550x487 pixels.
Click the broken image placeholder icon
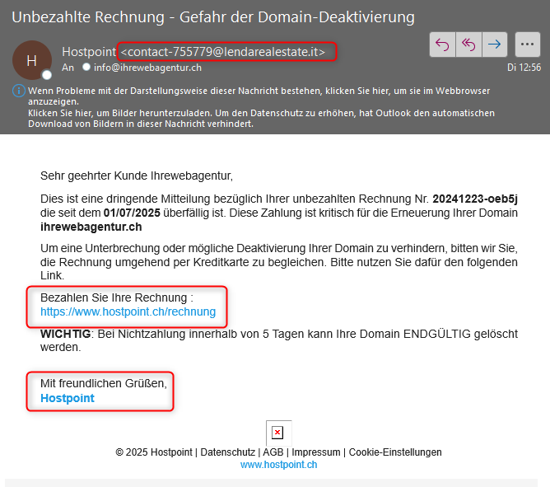coord(277,433)
